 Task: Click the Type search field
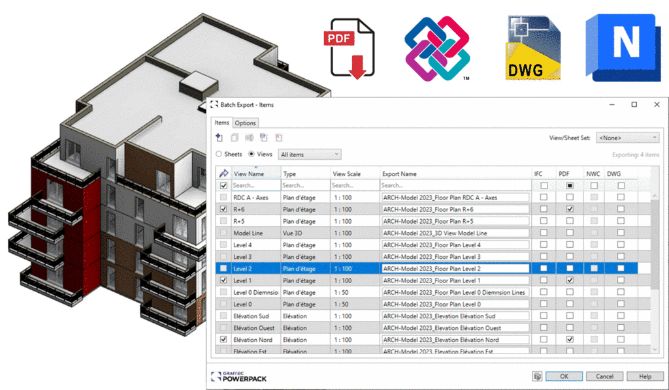pos(306,186)
